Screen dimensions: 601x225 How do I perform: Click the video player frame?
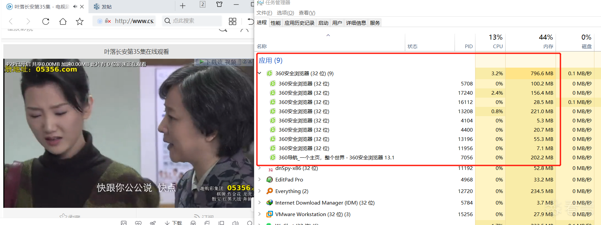pyautogui.click(x=129, y=133)
